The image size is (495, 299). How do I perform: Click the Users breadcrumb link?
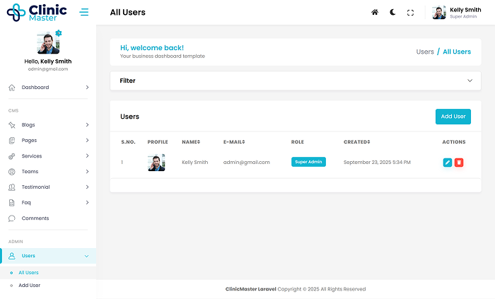(x=425, y=52)
